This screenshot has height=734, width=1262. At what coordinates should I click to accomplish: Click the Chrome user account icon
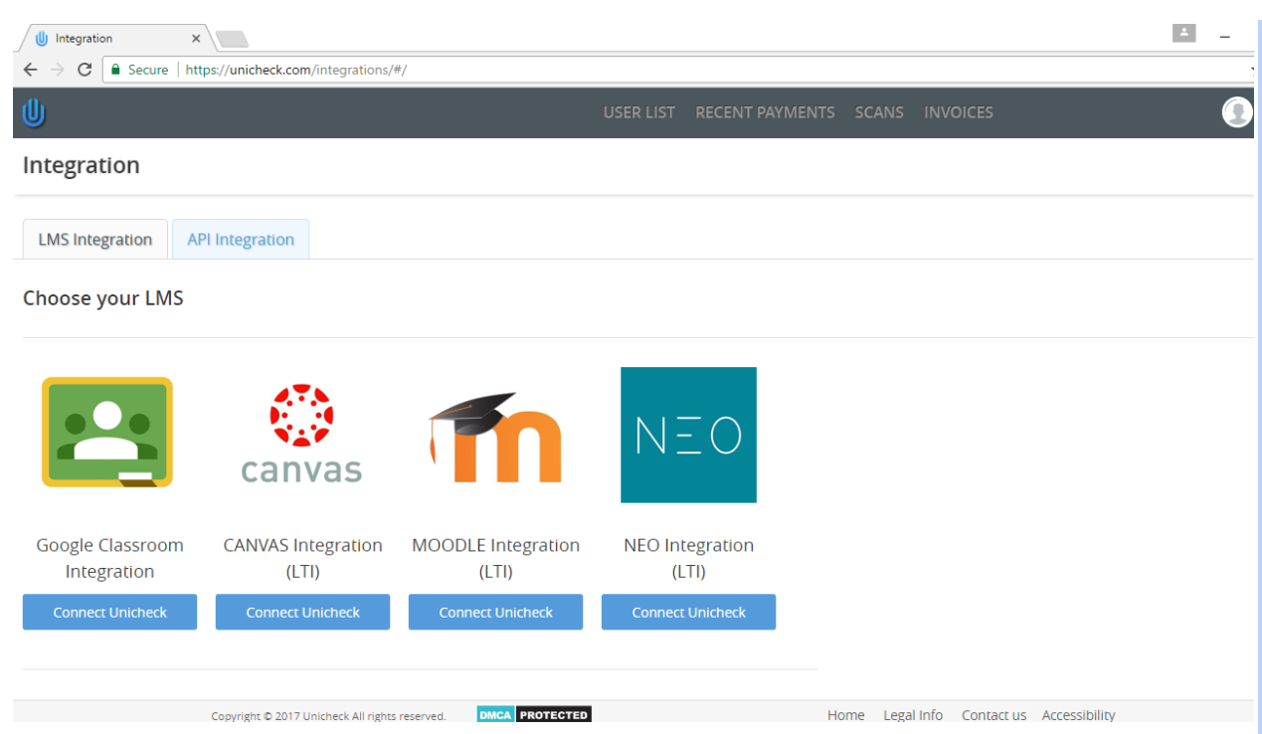1183,33
